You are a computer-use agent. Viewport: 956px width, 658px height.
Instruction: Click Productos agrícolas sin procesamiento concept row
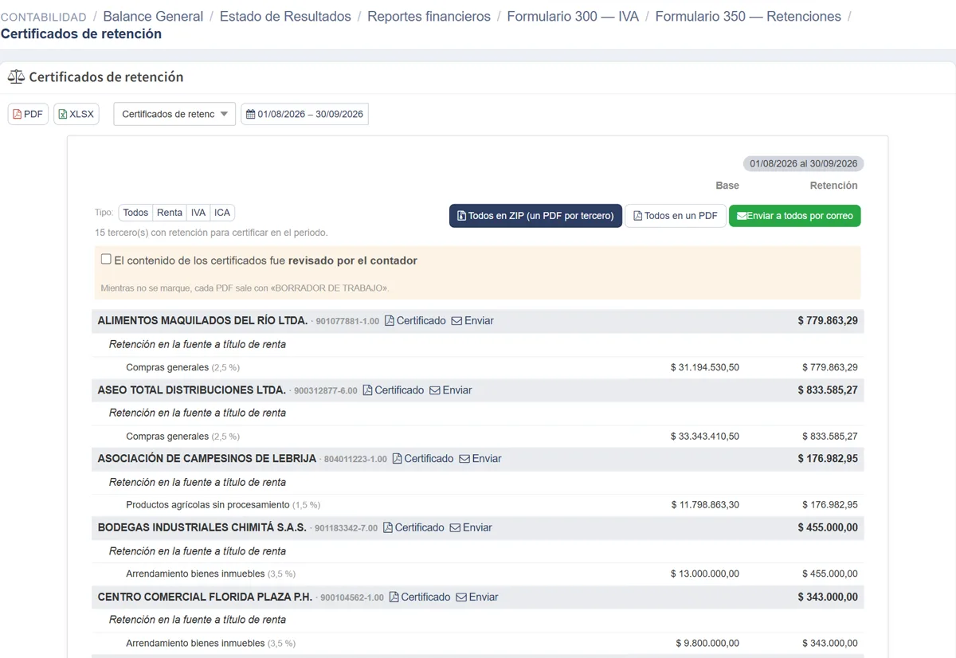coord(477,505)
